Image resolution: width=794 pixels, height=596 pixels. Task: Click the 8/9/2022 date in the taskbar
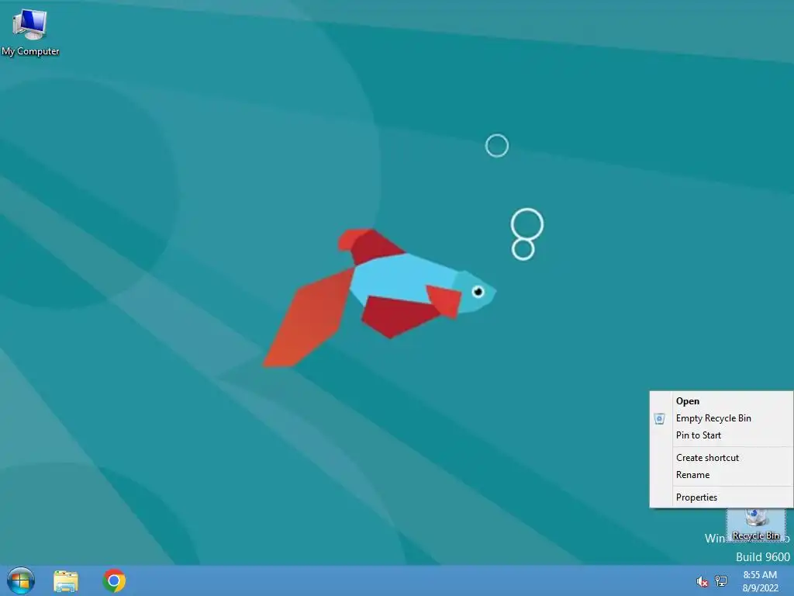point(760,588)
